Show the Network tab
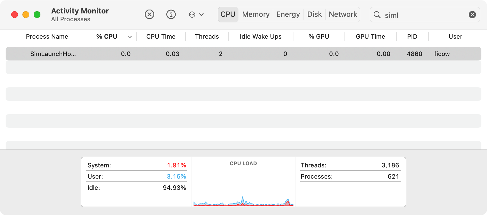The height and width of the screenshot is (215, 487). 343,15
